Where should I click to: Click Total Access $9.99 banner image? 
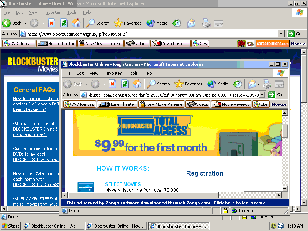pos(177,133)
